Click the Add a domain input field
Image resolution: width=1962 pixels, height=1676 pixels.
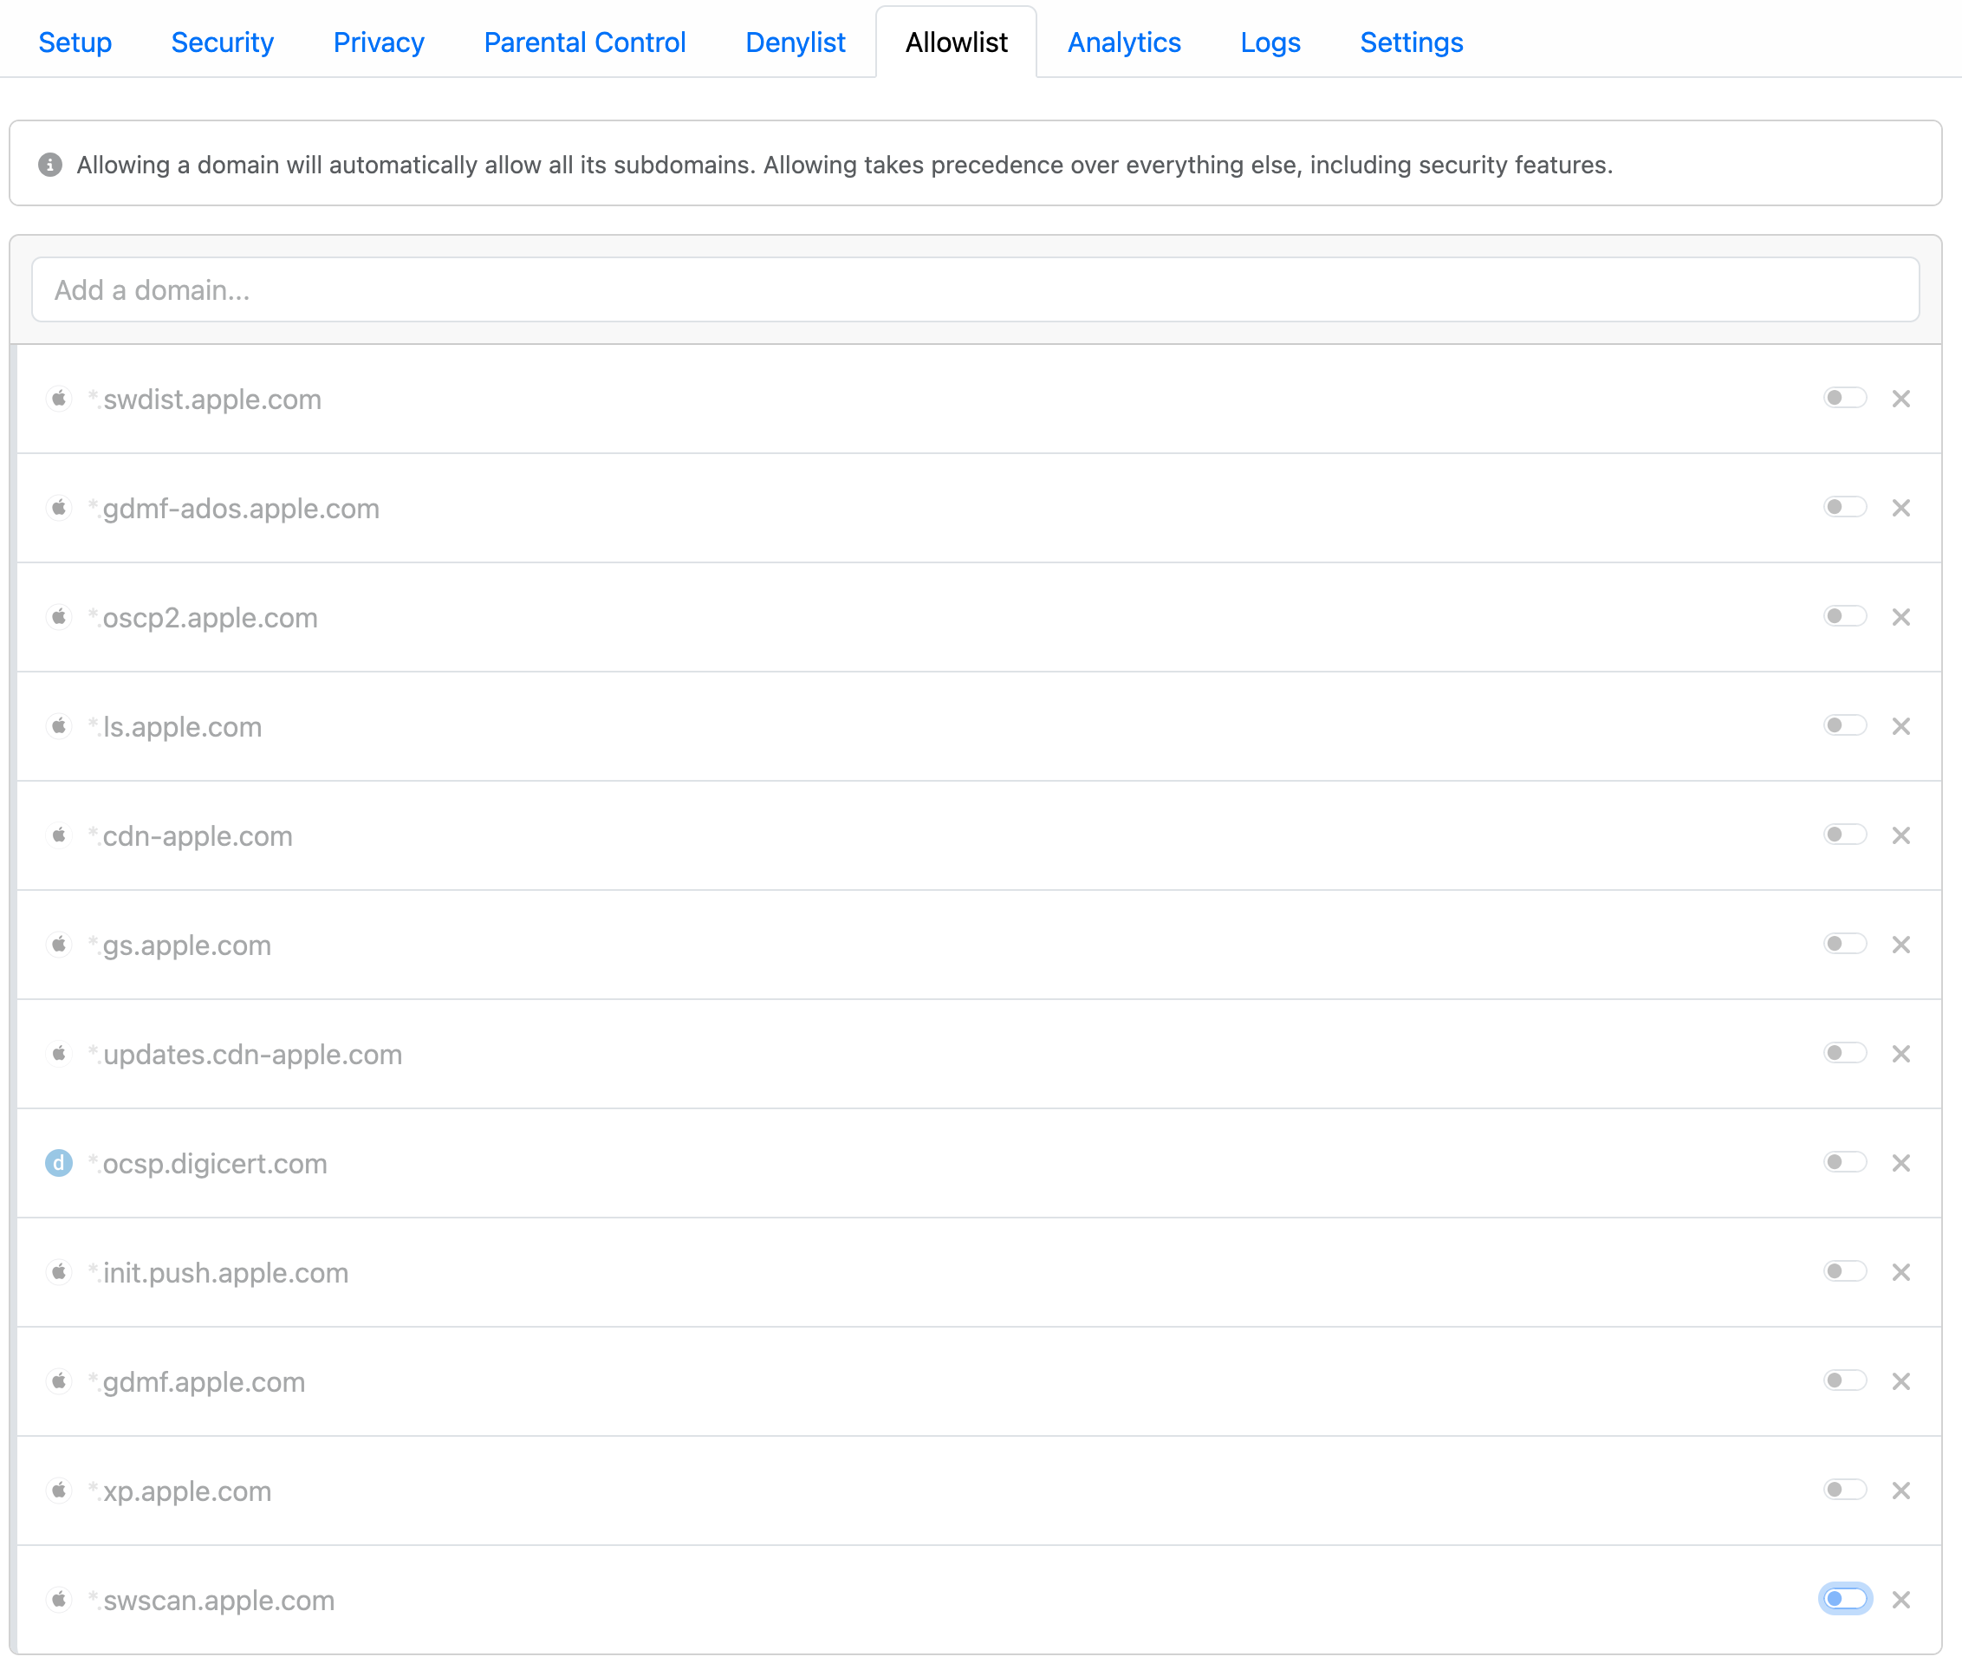(975, 289)
